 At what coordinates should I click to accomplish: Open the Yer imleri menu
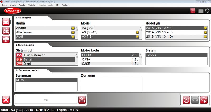tap(32, 5)
